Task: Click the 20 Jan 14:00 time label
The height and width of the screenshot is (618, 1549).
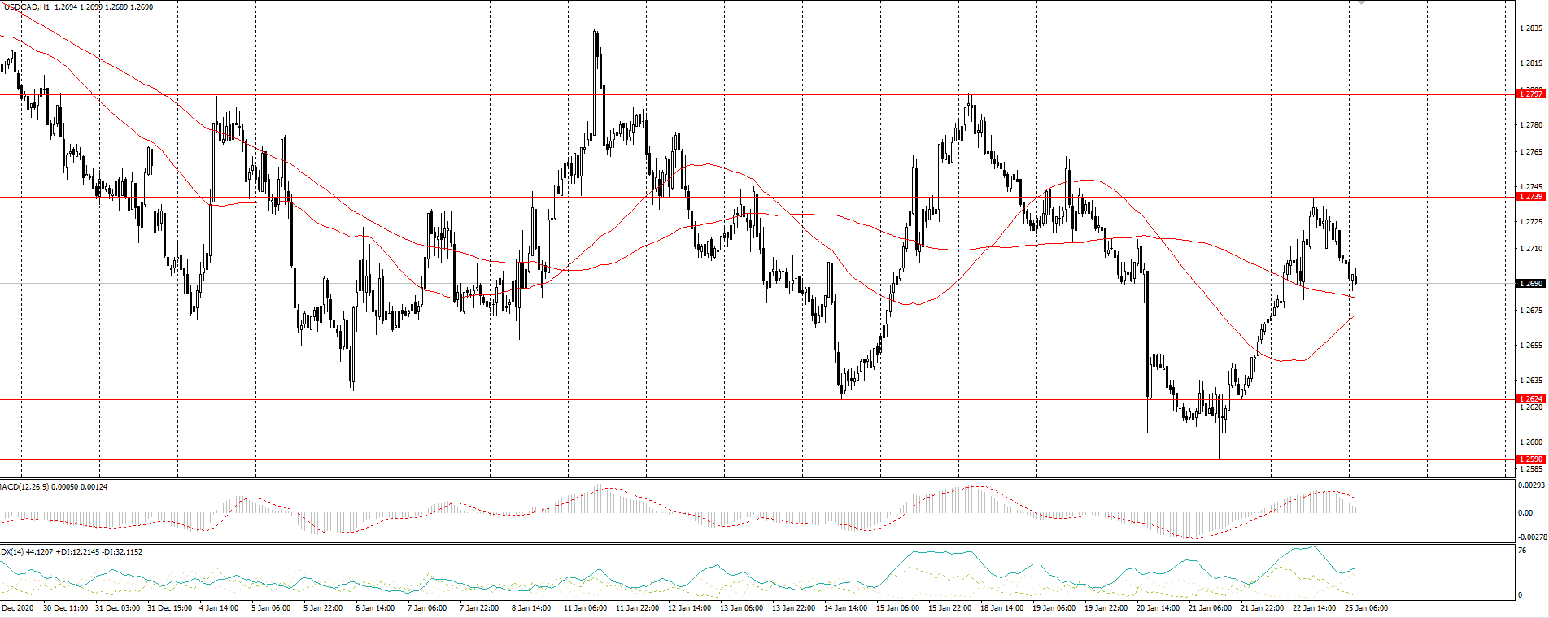Action: click(1158, 608)
